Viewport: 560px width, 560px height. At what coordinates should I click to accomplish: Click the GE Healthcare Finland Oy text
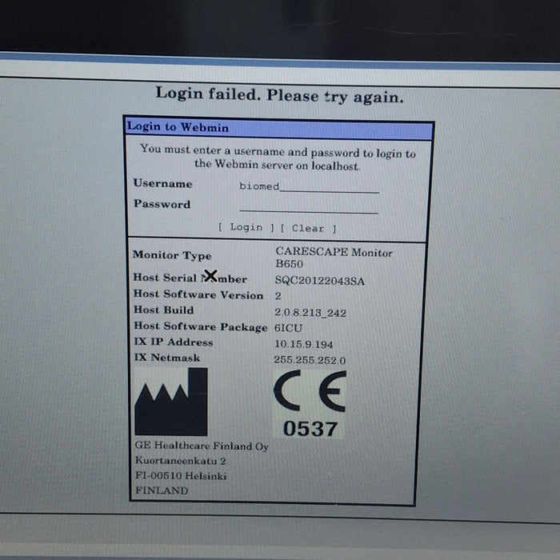pyautogui.click(x=201, y=446)
